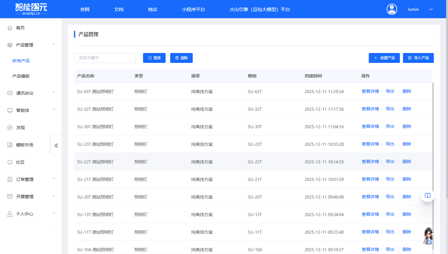Open the customer service avatar chat
Viewport: 448px width, 254px height.
click(x=428, y=236)
